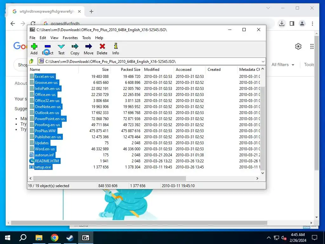
Task: Open Google quick settings gear
Action: click(298, 46)
